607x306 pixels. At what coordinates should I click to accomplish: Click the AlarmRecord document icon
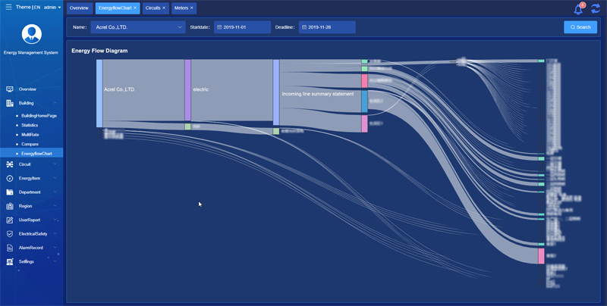pos(10,248)
